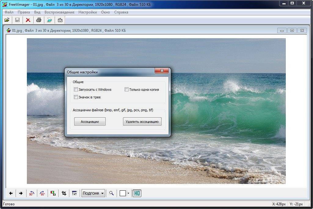Open the Вид menu

pyautogui.click(x=37, y=12)
